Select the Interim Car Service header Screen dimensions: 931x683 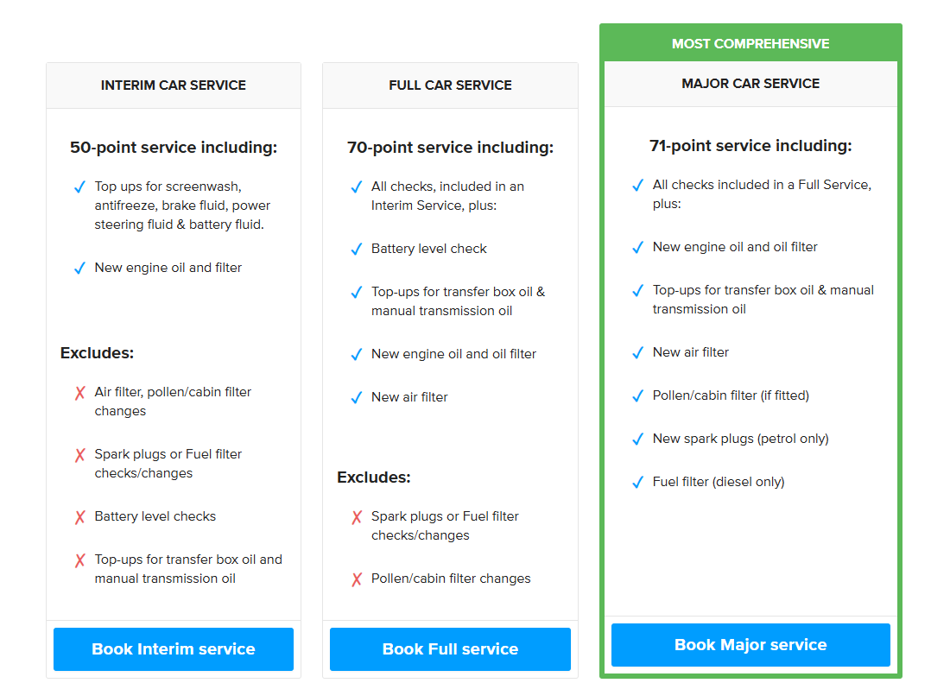pos(174,85)
